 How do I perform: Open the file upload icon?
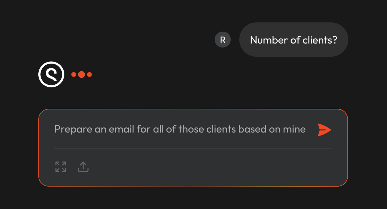tap(83, 167)
